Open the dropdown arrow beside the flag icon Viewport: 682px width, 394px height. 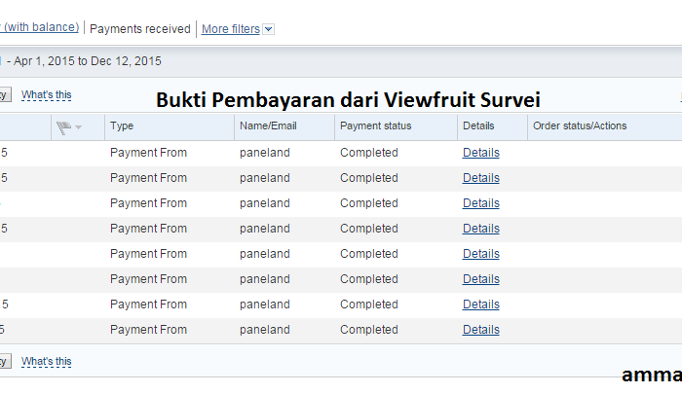click(x=78, y=127)
